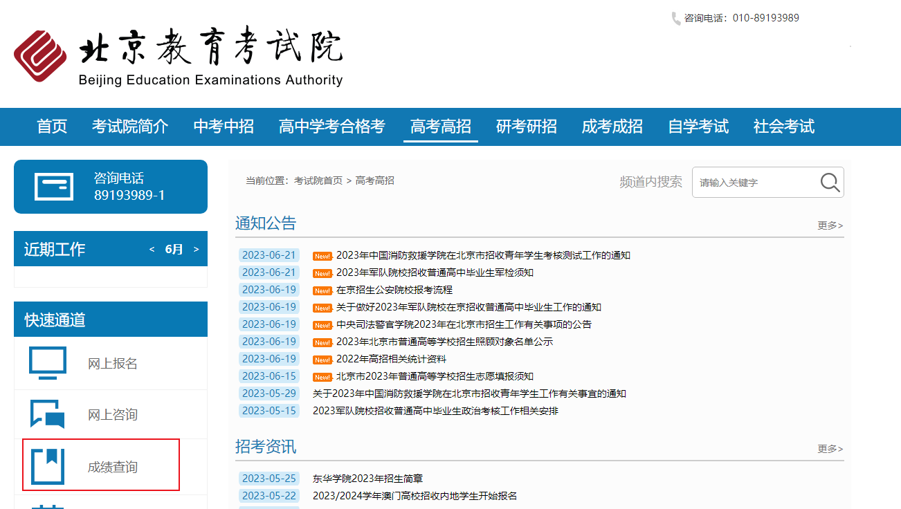Expand 招考资讯 via its 更多 link
The height and width of the screenshot is (509, 901).
pyautogui.click(x=828, y=448)
